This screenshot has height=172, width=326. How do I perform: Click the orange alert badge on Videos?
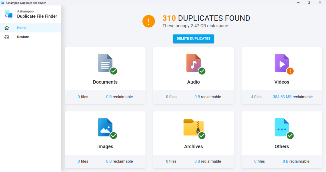tap(290, 71)
